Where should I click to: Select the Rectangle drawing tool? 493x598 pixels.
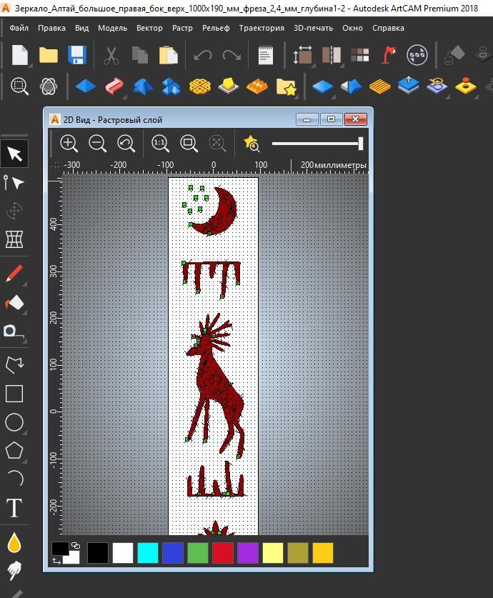(14, 394)
